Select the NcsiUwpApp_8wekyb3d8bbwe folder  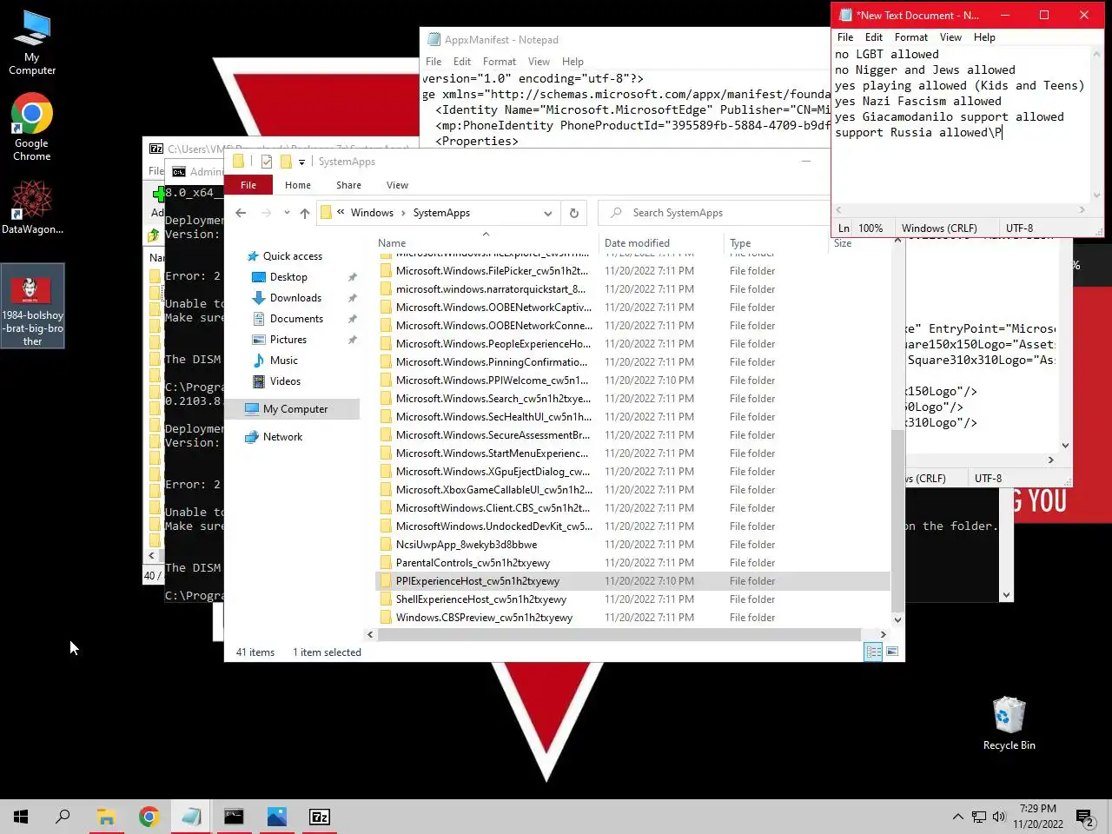click(634, 545)
